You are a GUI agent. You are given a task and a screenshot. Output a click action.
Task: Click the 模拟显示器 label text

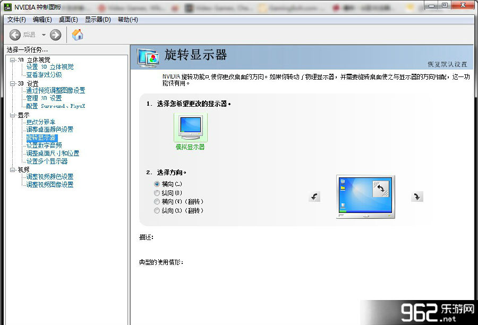pyautogui.click(x=190, y=147)
